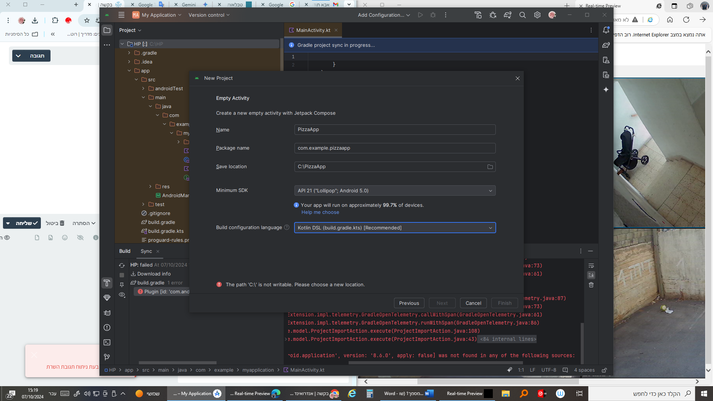Open main toolbar More Actions kebab

pos(446,15)
